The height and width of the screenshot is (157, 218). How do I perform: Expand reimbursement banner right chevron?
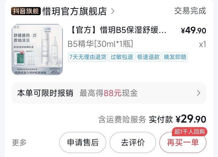199,93
